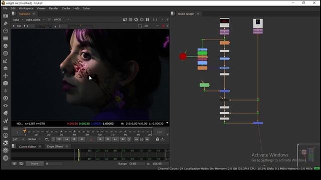321x180 pixels.
Task: Open the Cache menu
Action: click(66, 8)
